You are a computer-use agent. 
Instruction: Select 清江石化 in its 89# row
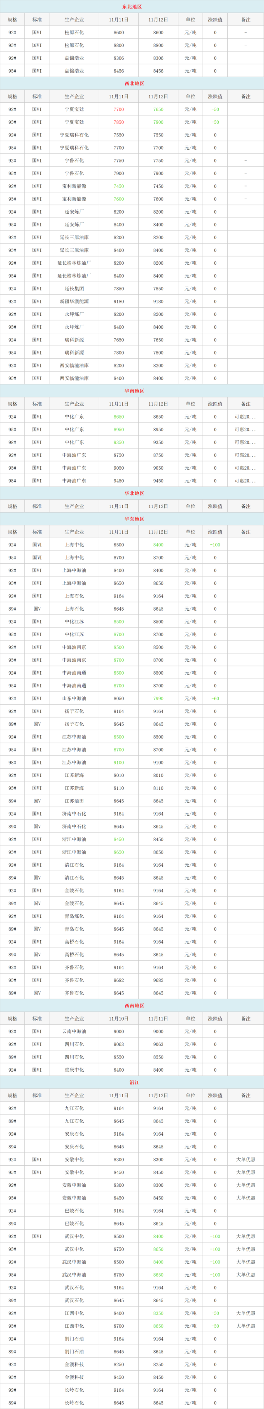74,878
